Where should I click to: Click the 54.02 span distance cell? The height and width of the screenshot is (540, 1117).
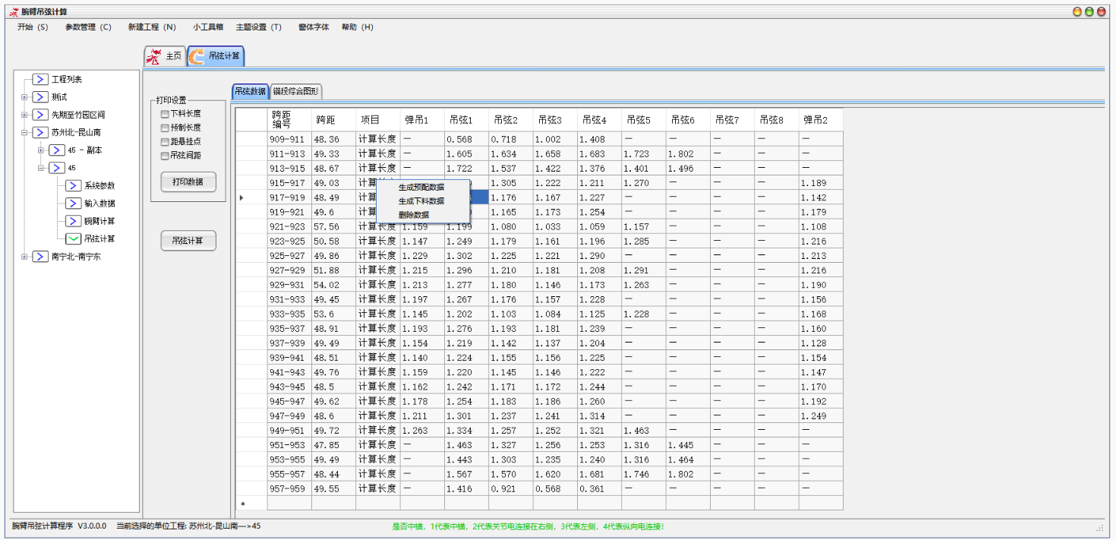click(333, 285)
